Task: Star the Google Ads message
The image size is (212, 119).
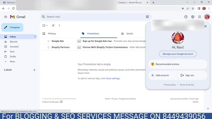Action: point(48,41)
